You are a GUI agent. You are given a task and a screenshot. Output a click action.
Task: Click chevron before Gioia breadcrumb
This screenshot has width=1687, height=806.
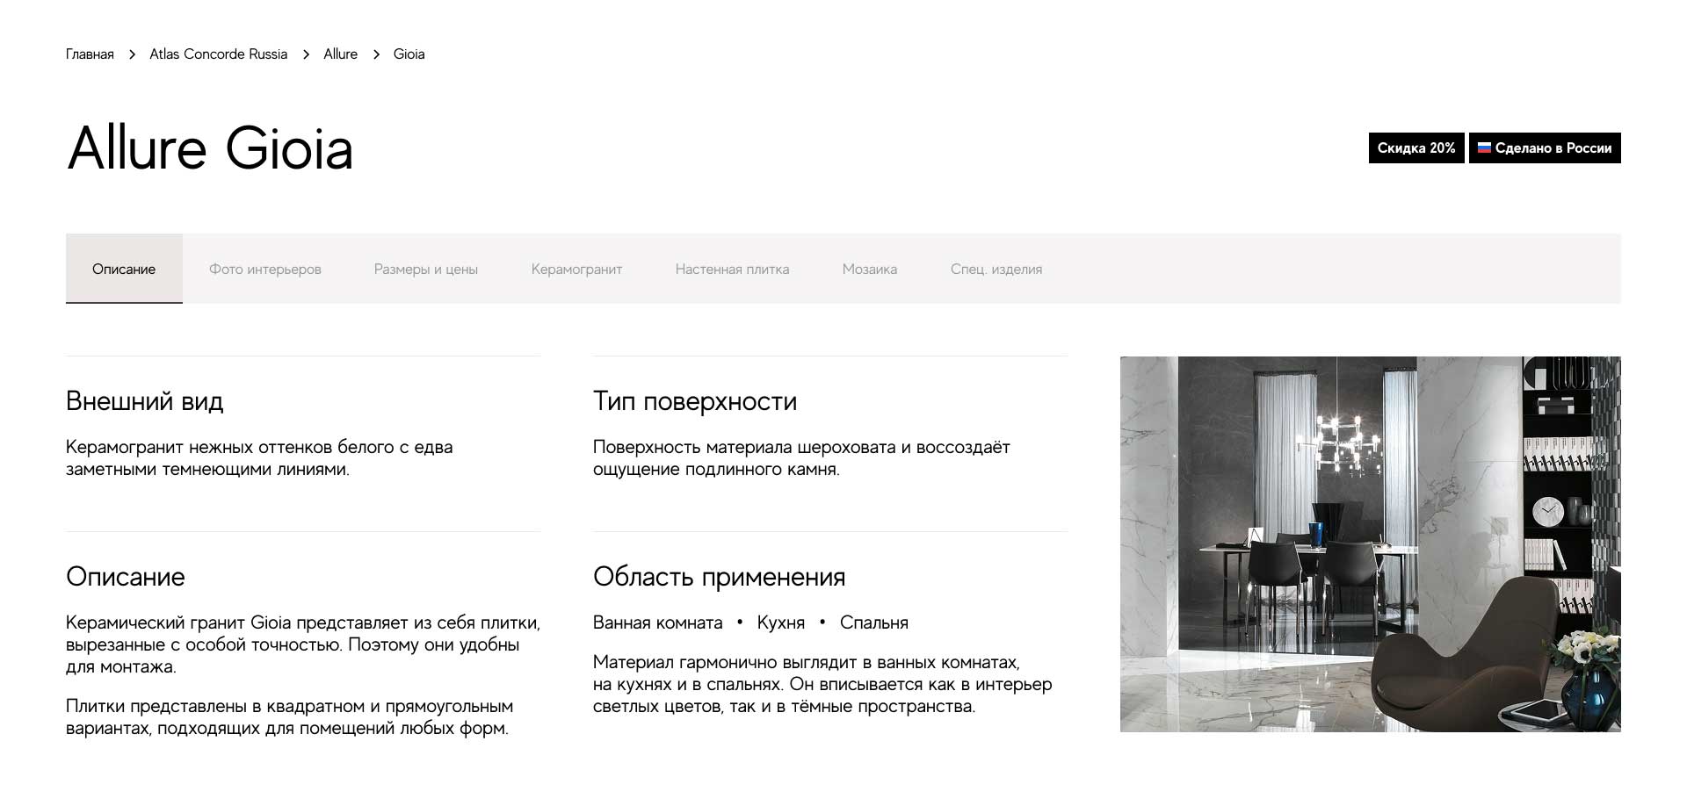tap(376, 54)
